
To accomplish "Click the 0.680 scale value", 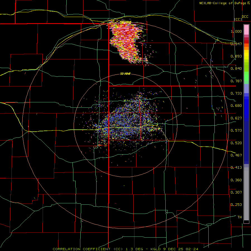I will pyautogui.click(x=236, y=106).
